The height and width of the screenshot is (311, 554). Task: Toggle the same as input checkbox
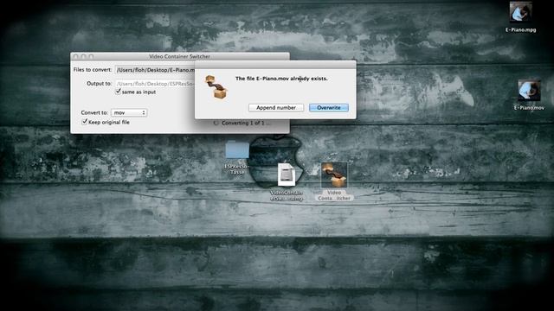119,92
